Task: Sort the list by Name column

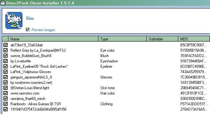Action: (x=53, y=39)
